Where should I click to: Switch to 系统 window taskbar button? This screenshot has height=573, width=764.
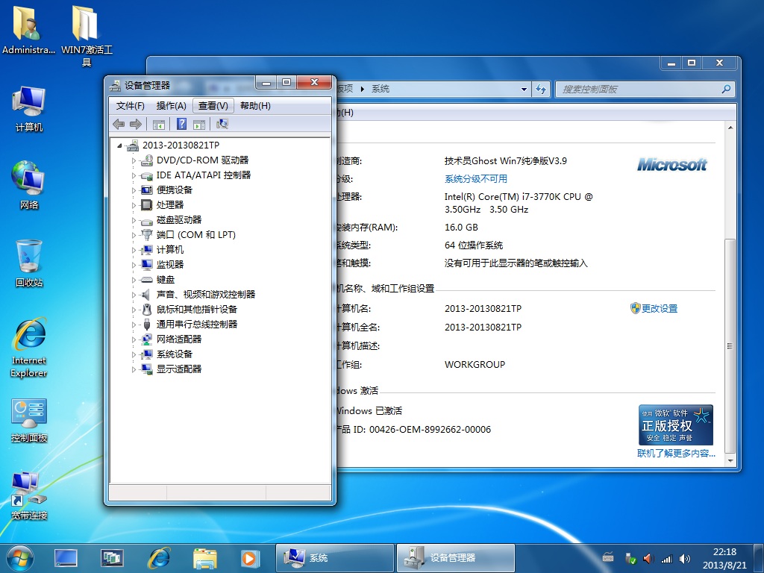(x=334, y=558)
